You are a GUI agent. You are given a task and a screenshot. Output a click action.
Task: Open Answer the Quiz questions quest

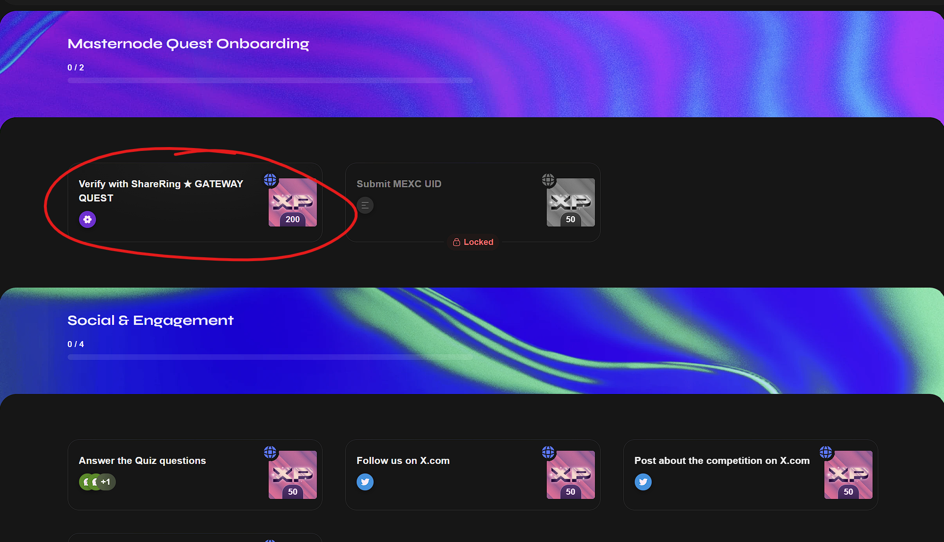click(x=142, y=461)
